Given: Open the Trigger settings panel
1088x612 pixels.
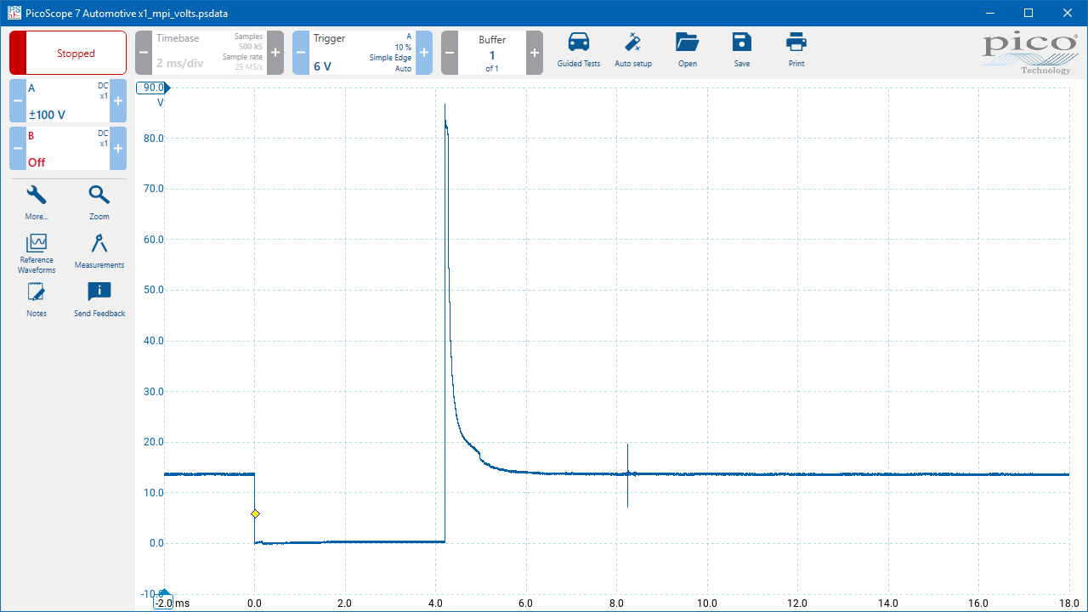Looking at the screenshot, I should click(x=362, y=53).
